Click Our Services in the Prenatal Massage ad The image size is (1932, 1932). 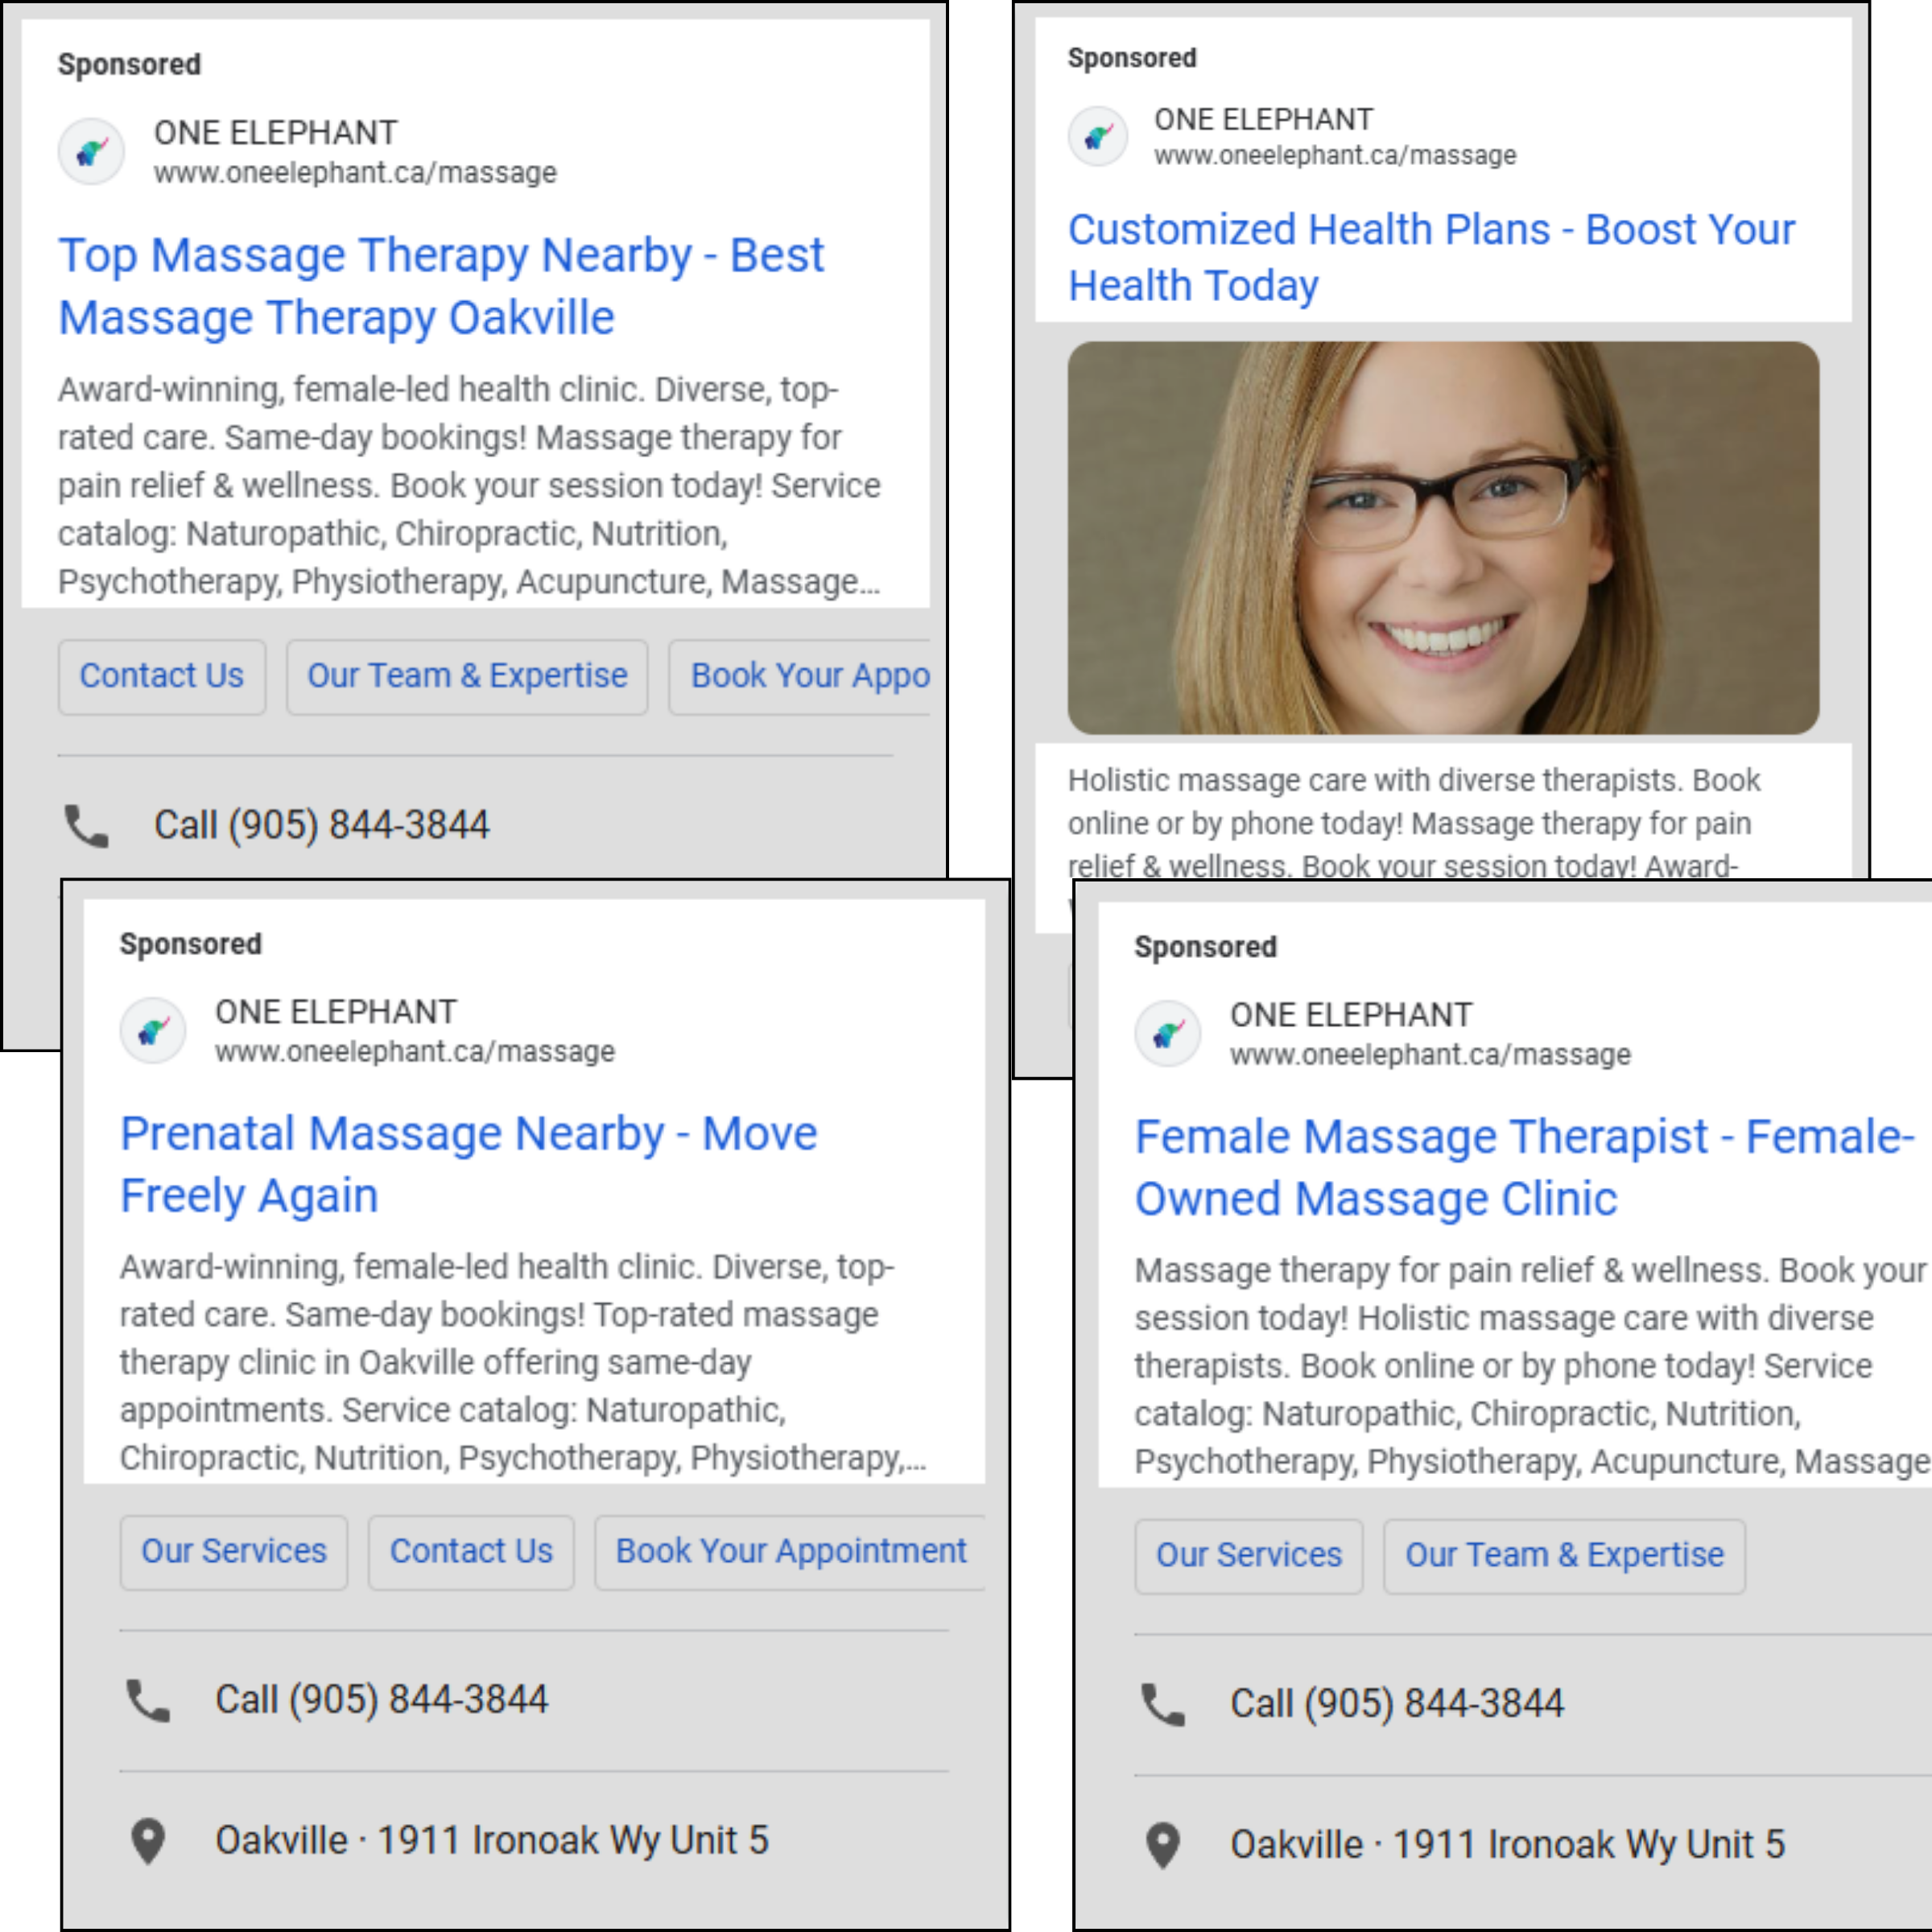[234, 1552]
